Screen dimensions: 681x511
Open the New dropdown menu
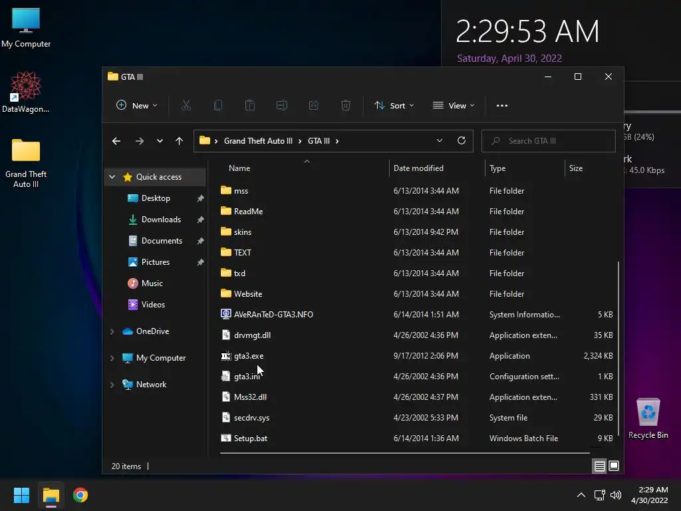coord(137,105)
